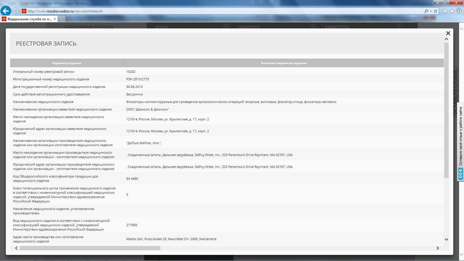Open a new blank browser tab
Viewport: 464px width, 261px height.
coord(62,19)
